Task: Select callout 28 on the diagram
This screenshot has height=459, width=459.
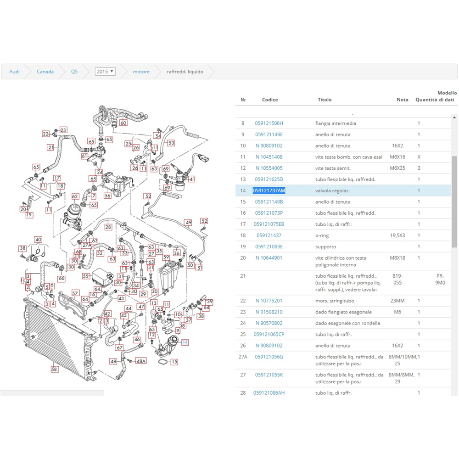Action: tap(108, 227)
